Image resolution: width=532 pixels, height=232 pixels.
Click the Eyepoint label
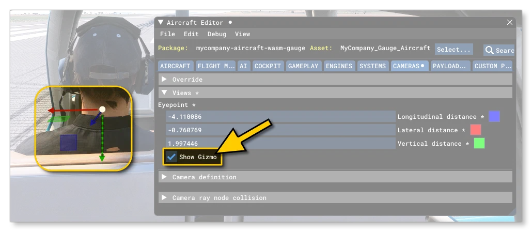tap(177, 105)
